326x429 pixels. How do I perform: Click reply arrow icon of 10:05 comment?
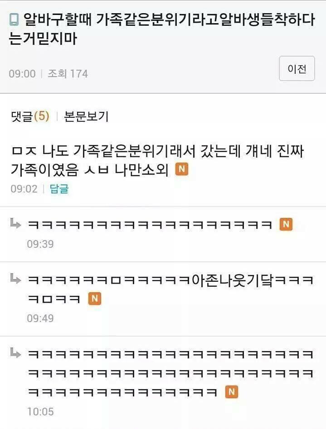[x=15, y=353]
